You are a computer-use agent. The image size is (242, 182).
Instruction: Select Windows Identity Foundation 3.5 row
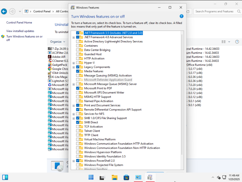(105, 156)
